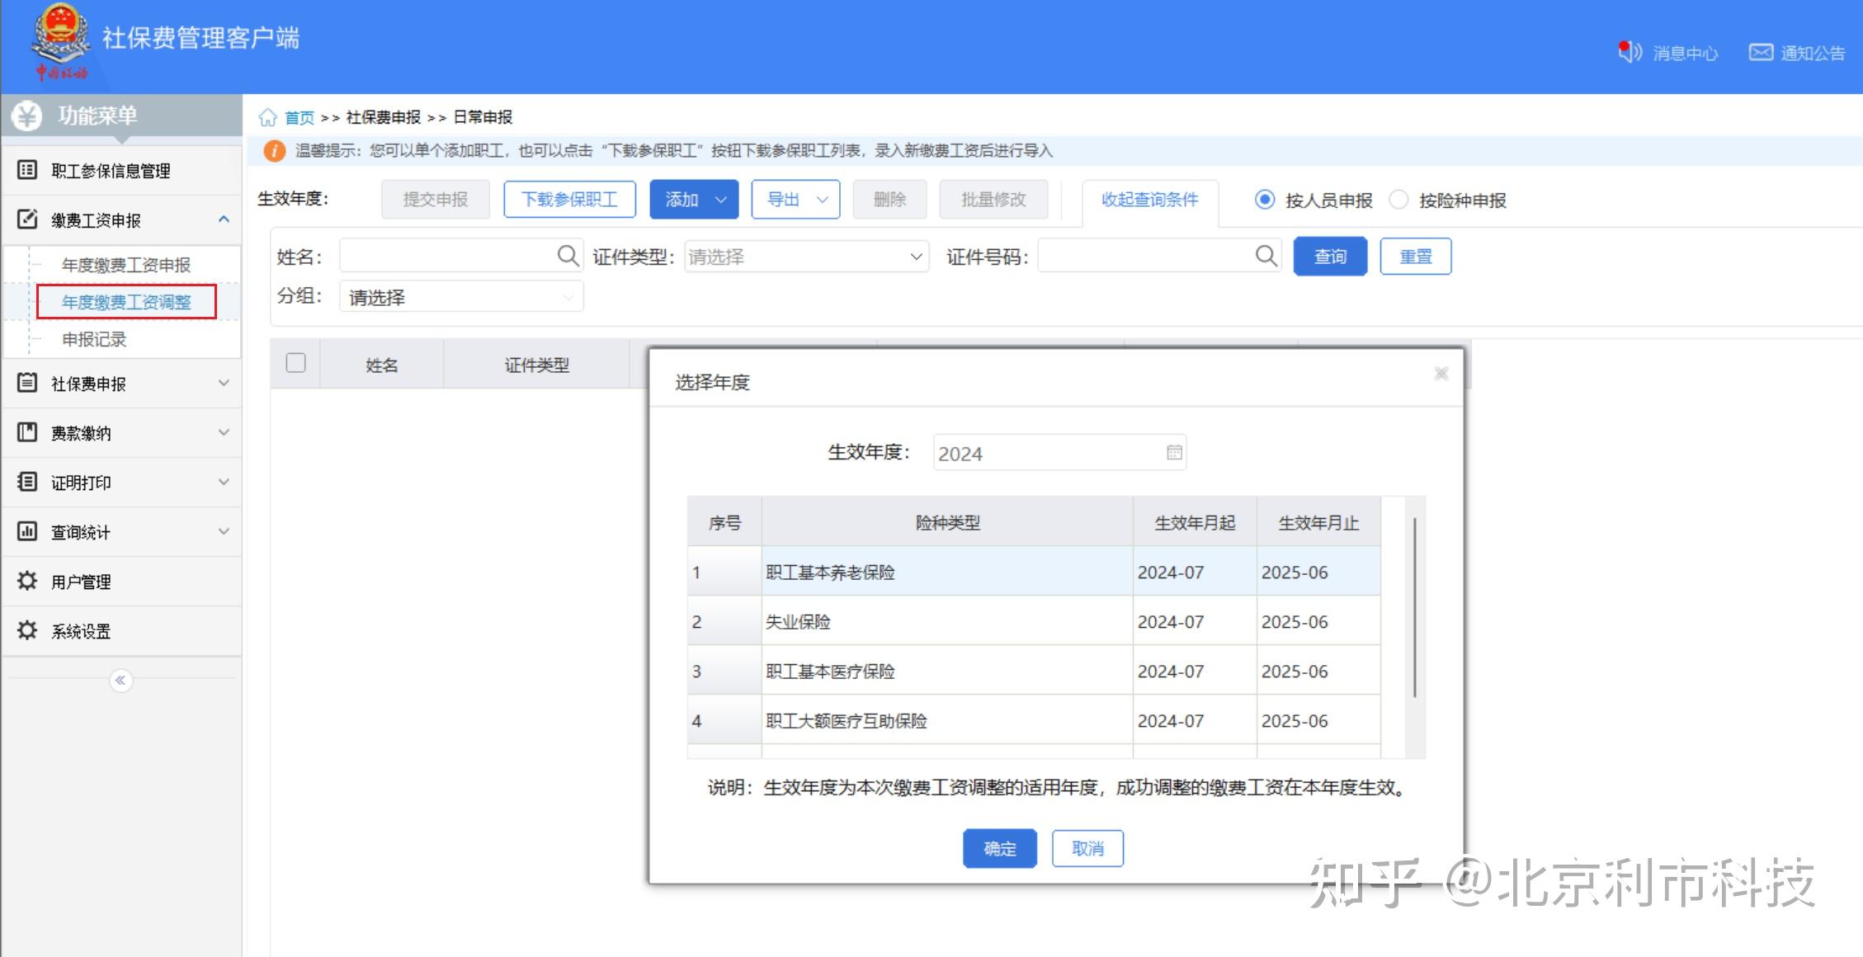The width and height of the screenshot is (1863, 957).
Task: Open 年度缴费工资申报 submenu item
Action: tap(126, 265)
